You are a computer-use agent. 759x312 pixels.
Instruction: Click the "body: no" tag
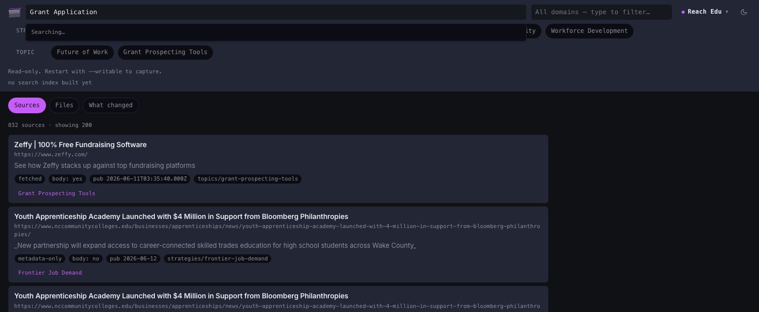pyautogui.click(x=86, y=259)
